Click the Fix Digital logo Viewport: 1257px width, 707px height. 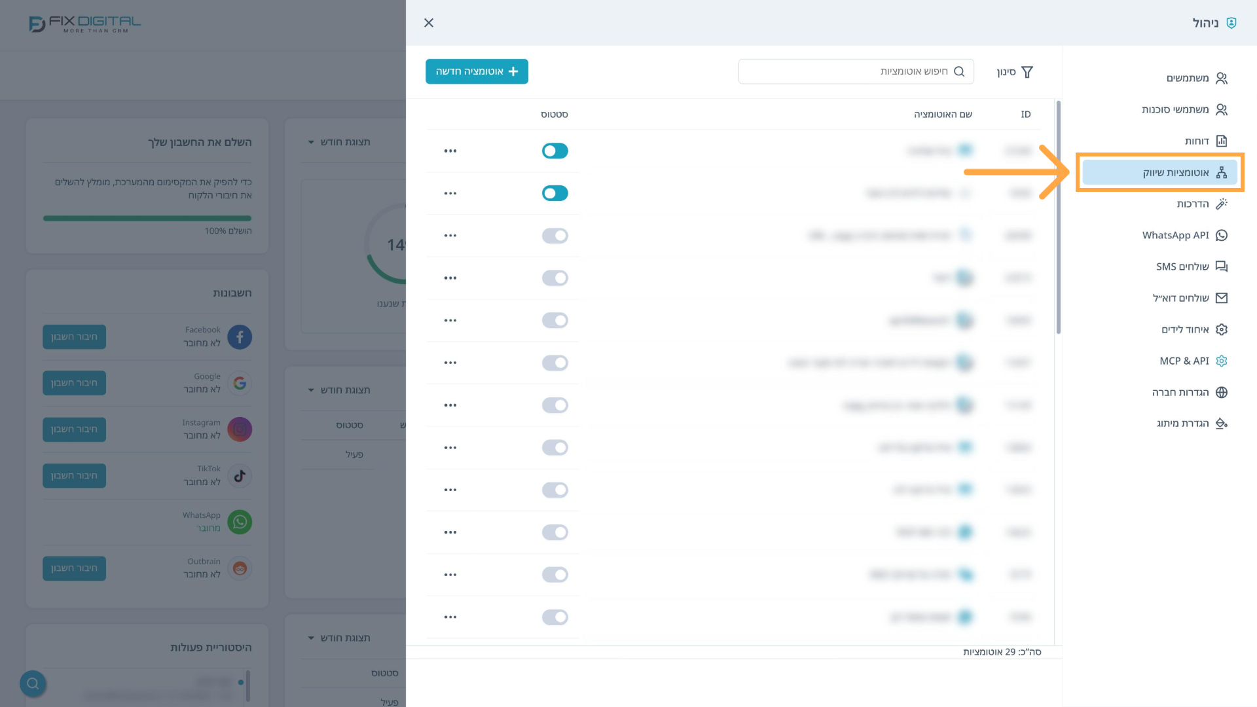[85, 24]
